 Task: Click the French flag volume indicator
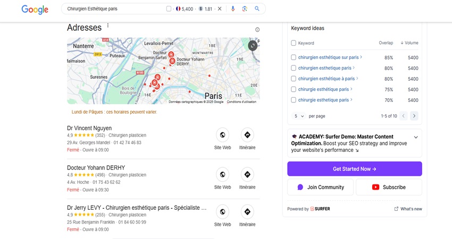pyautogui.click(x=178, y=9)
